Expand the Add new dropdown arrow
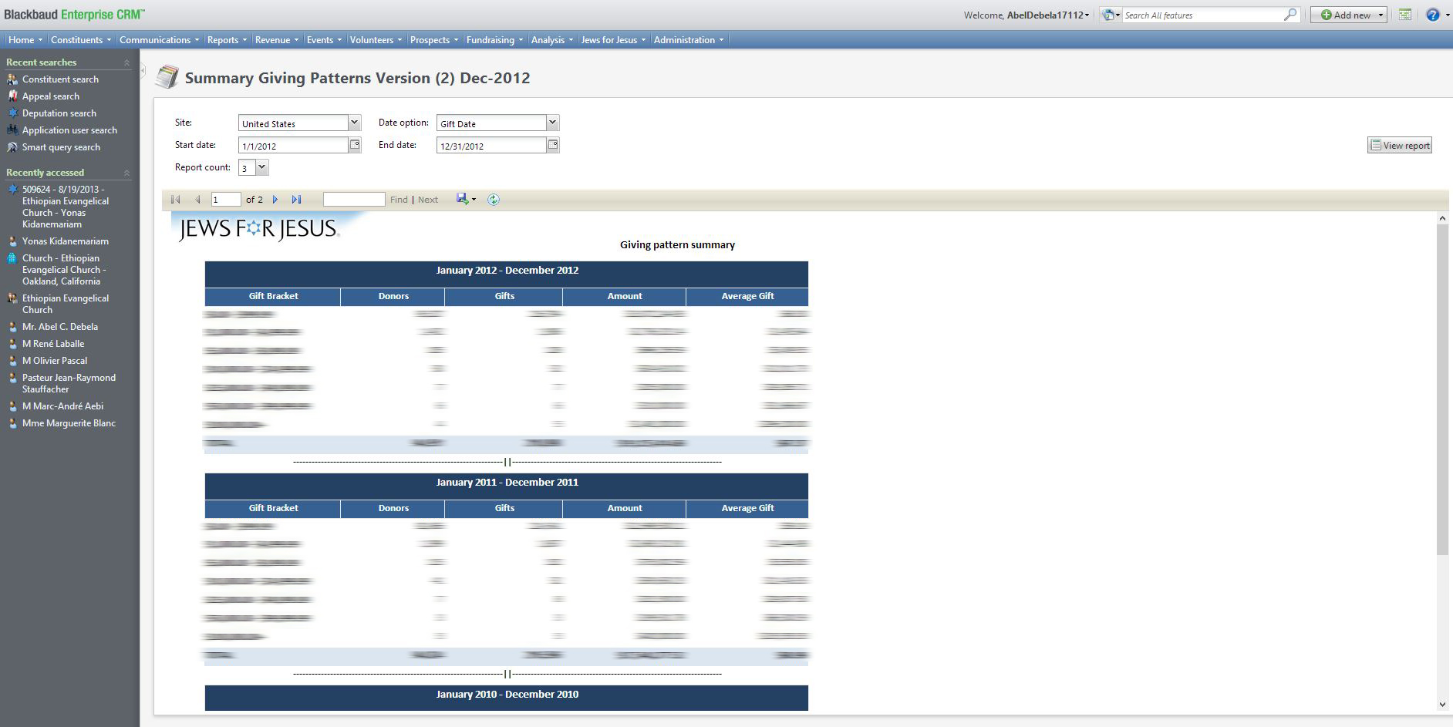 (1381, 15)
